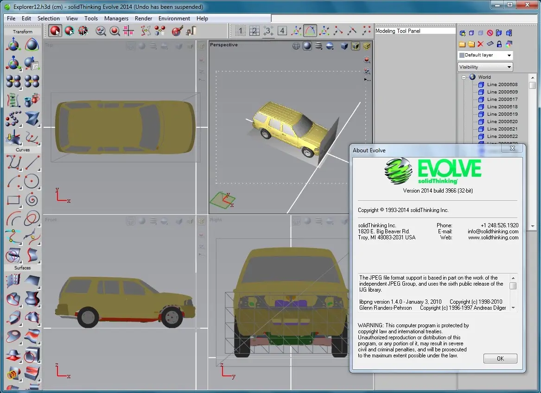Select the rectangle curve tool
This screenshot has height=393, width=541.
[x=13, y=200]
